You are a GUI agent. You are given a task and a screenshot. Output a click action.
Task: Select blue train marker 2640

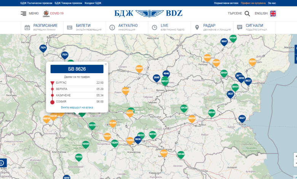click(156, 78)
